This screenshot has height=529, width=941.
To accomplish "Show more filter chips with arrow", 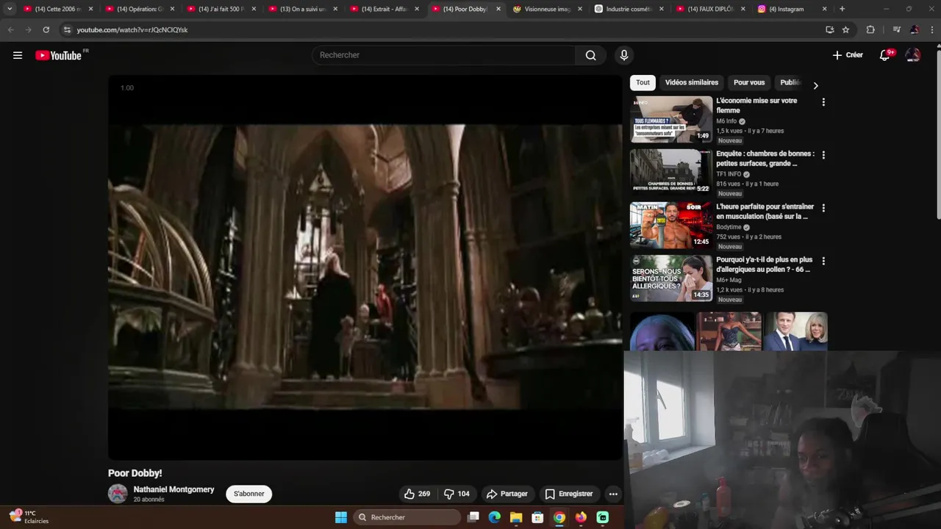I will [x=815, y=85].
